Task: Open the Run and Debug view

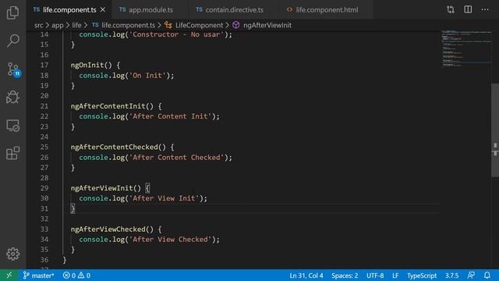Action: click(x=12, y=97)
